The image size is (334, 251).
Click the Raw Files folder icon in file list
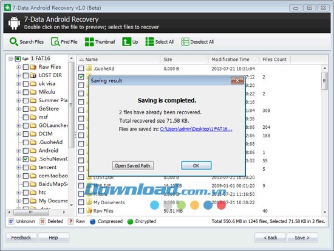[89, 211]
